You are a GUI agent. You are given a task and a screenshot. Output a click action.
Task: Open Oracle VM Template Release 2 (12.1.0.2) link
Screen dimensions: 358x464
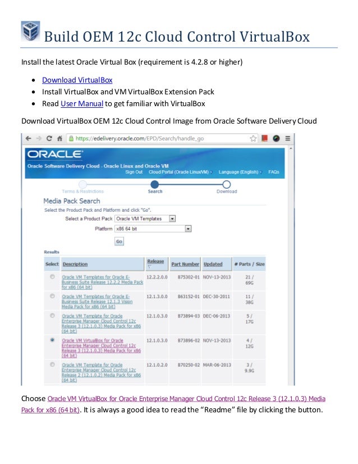101,372
